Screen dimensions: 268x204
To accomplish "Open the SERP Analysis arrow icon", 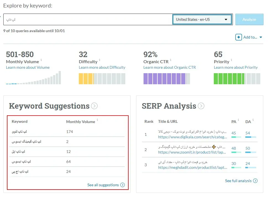I will [x=201, y=106].
